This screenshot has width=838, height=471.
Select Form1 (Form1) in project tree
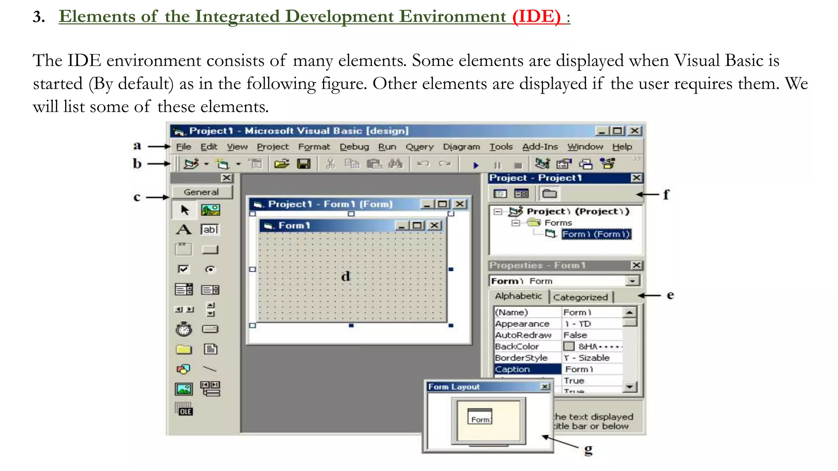[x=596, y=234]
